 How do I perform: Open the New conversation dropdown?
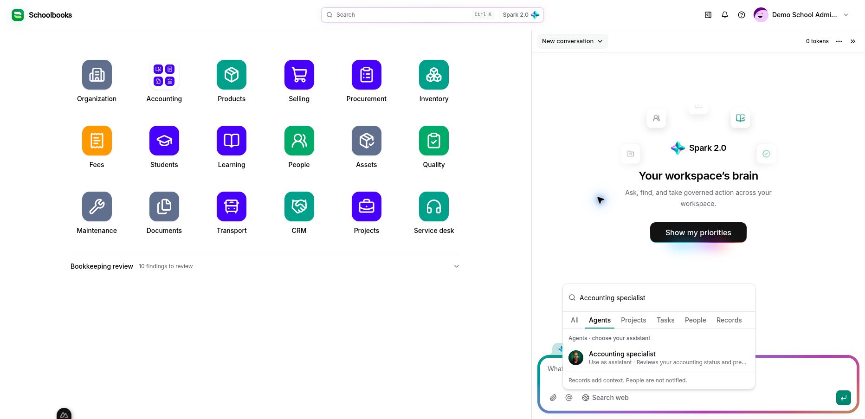[572, 41]
